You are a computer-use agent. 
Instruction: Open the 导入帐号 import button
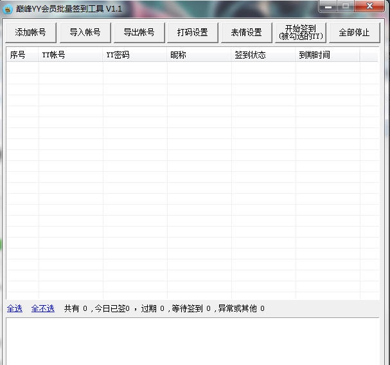click(85, 32)
